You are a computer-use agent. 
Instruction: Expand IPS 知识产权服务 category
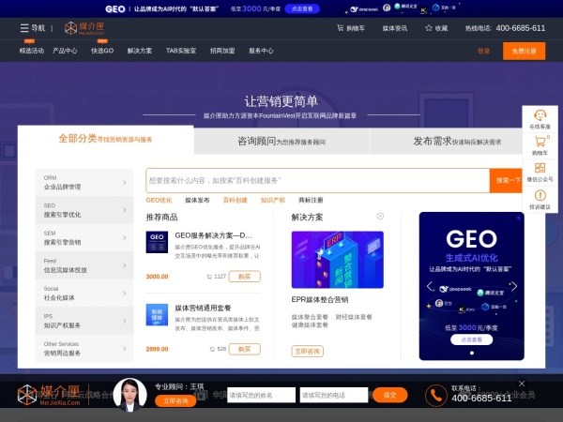tap(84, 321)
